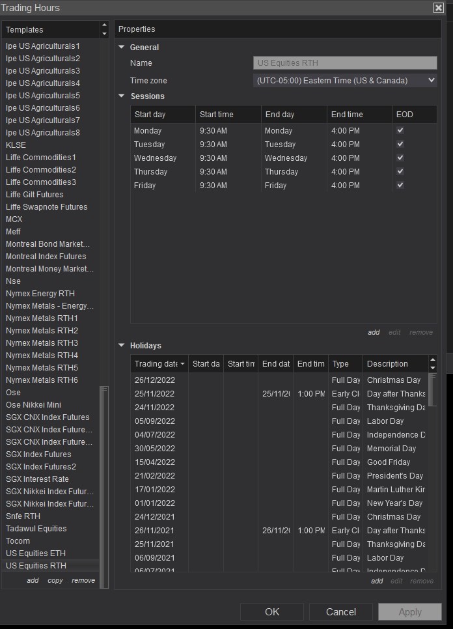Add a new session entry

[x=374, y=332]
